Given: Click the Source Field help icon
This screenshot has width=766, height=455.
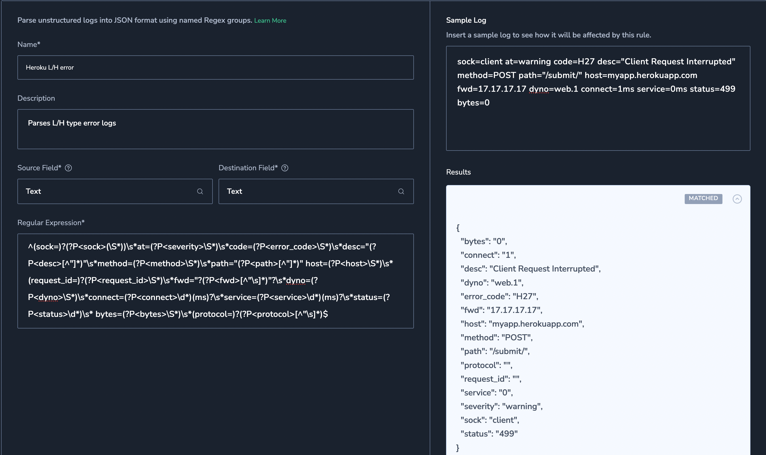Looking at the screenshot, I should (68, 168).
